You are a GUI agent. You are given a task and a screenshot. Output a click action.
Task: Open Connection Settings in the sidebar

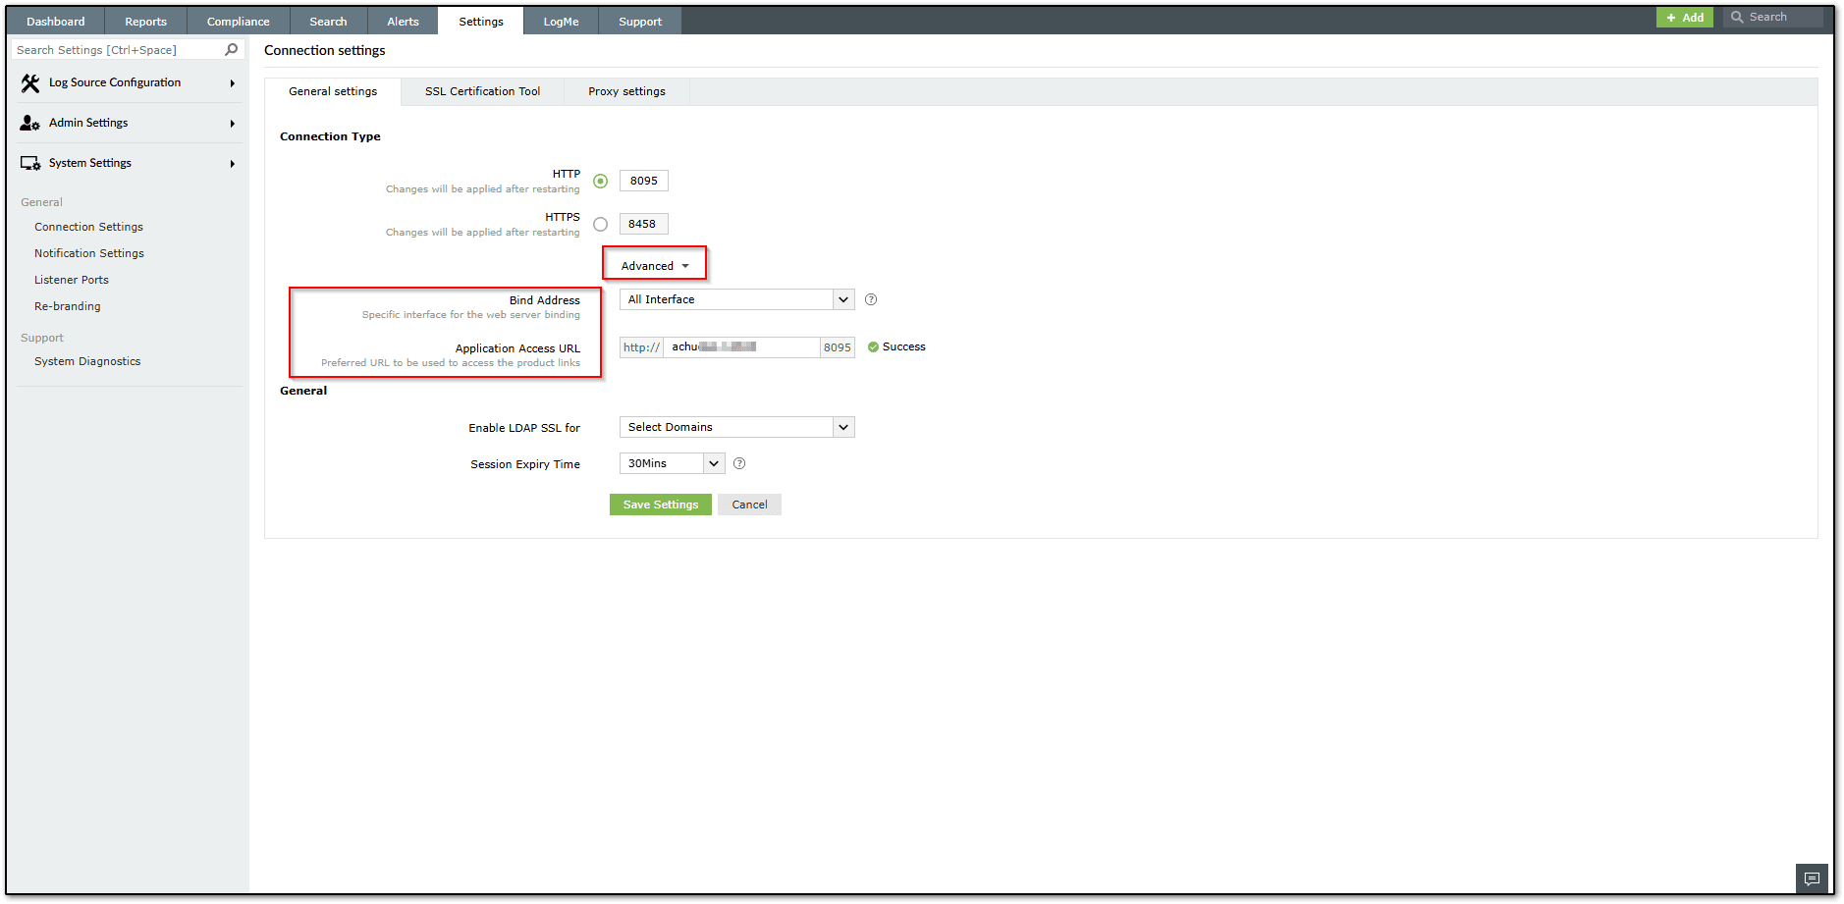click(x=88, y=227)
